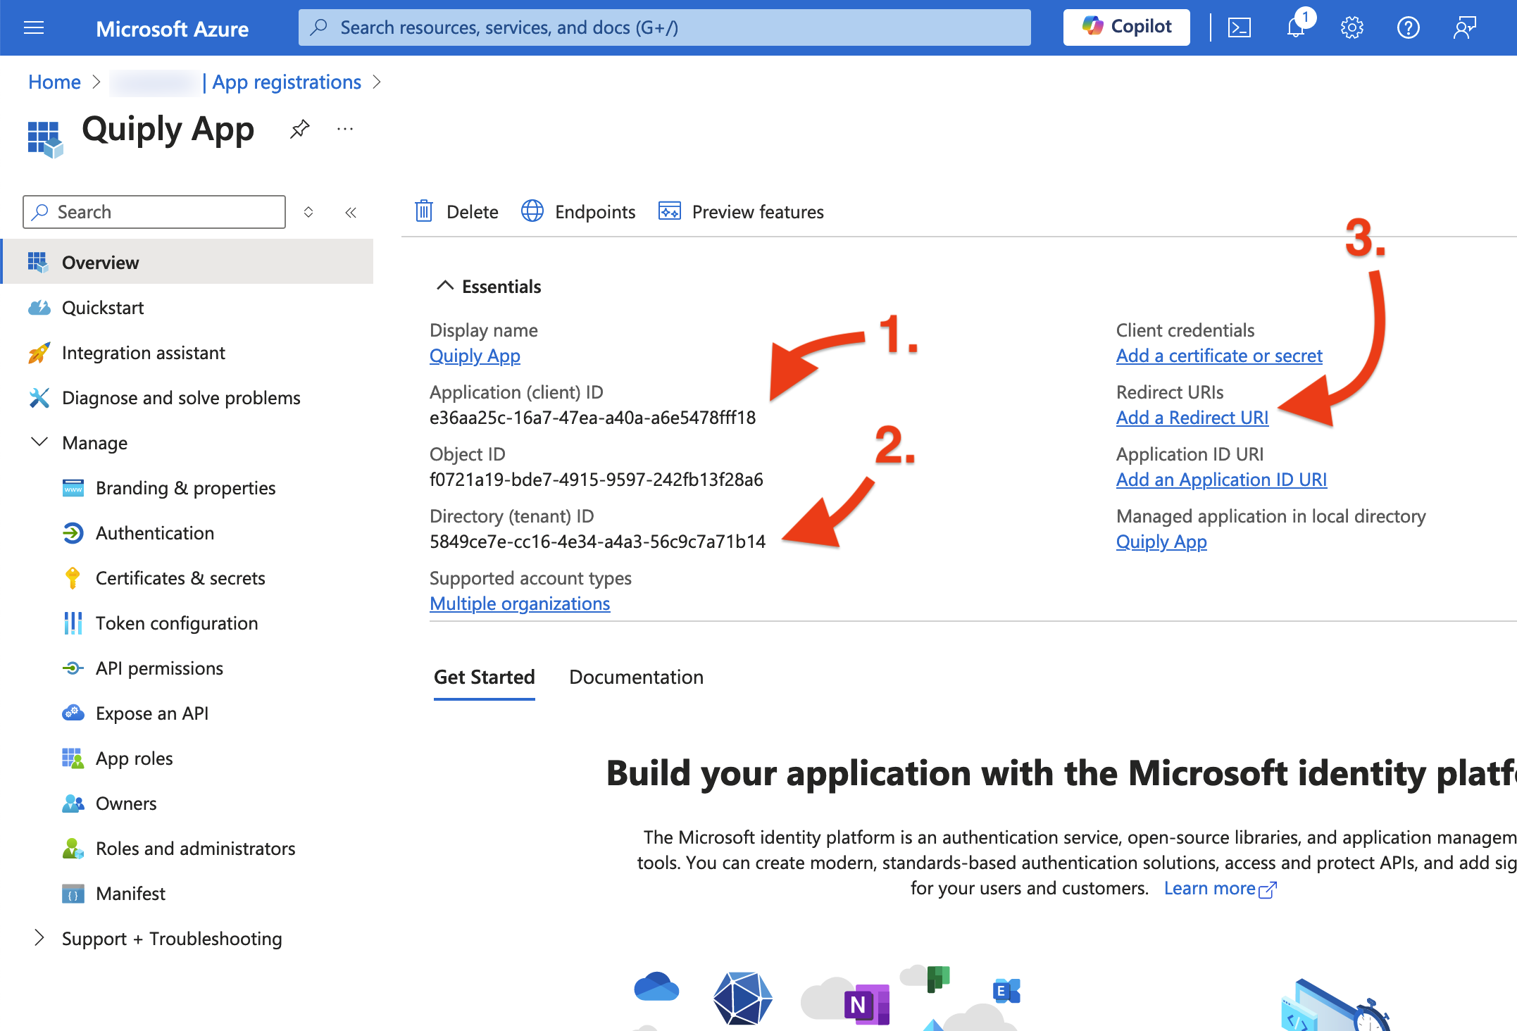Collapse the Essentials section

[x=445, y=285]
